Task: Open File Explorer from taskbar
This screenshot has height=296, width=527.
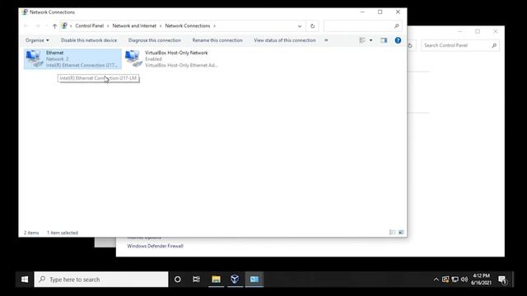Action: (216, 280)
